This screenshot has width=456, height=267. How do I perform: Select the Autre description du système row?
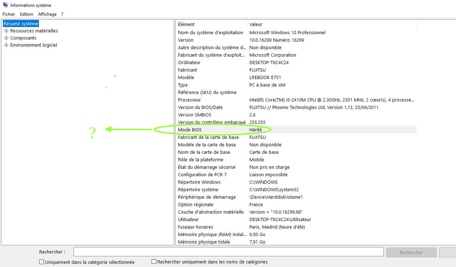296,48
